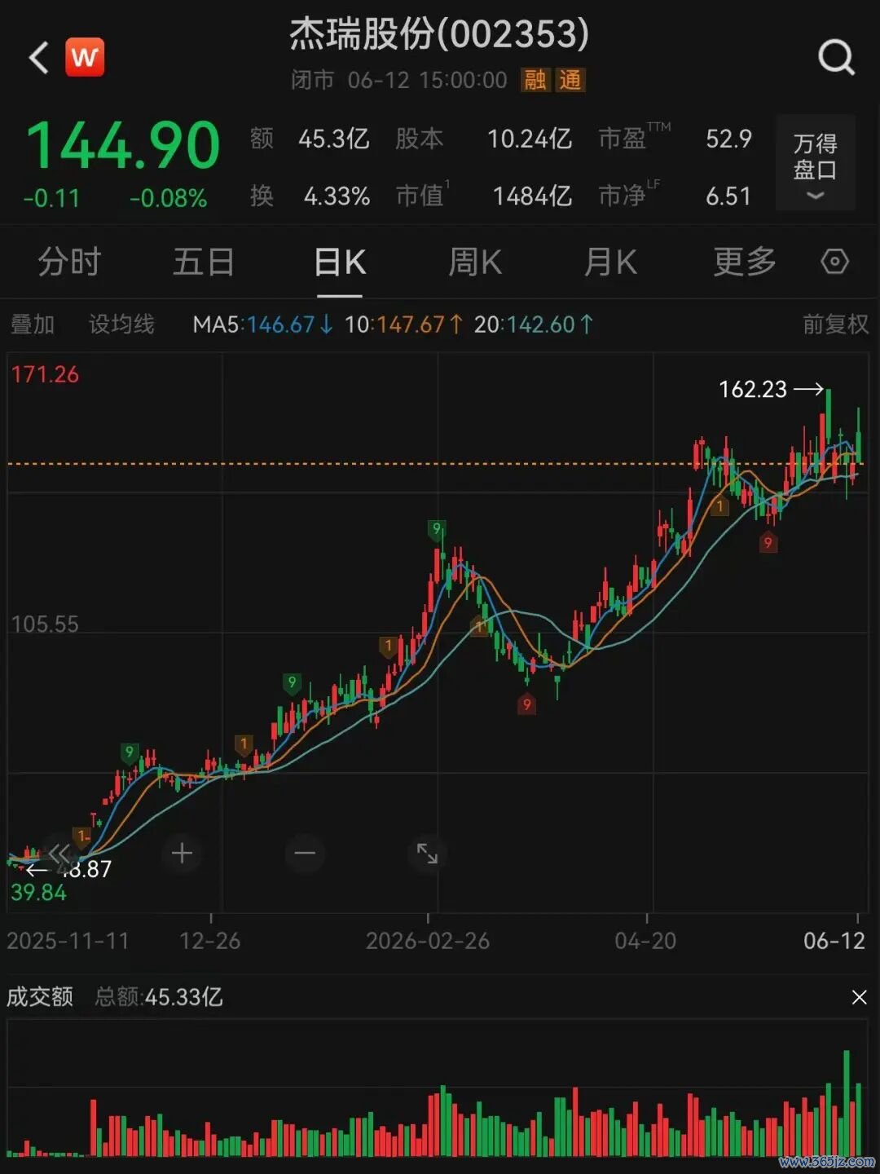Open the red W app logo
The width and height of the screenshot is (880, 1174).
coord(85,57)
